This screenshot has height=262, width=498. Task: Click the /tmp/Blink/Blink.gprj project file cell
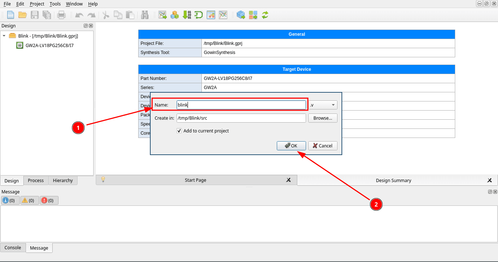click(x=328, y=43)
